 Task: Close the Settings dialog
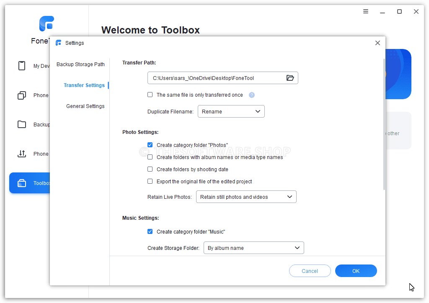click(x=377, y=43)
